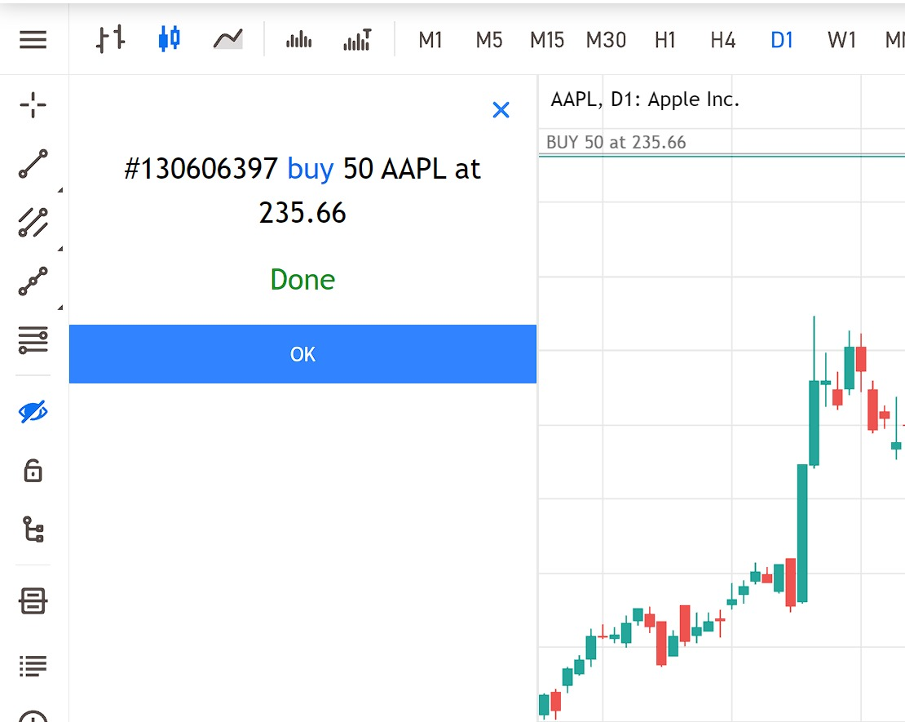Open the Fibonacci levels tool
905x722 pixels.
coord(33,340)
